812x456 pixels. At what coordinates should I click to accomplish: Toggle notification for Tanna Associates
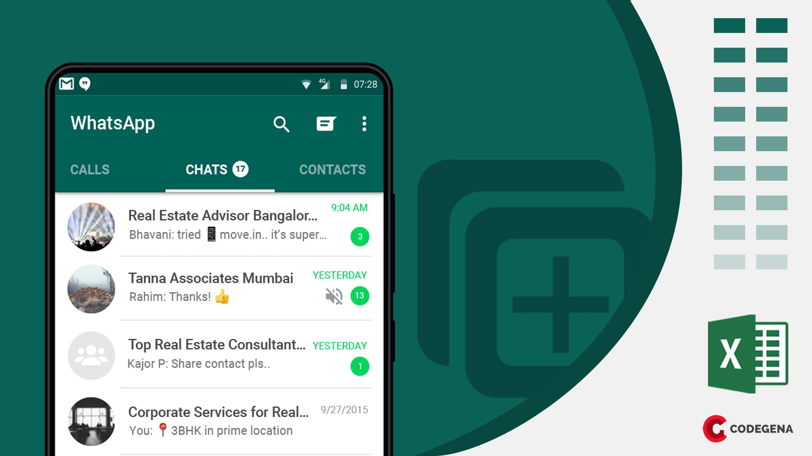click(x=333, y=295)
